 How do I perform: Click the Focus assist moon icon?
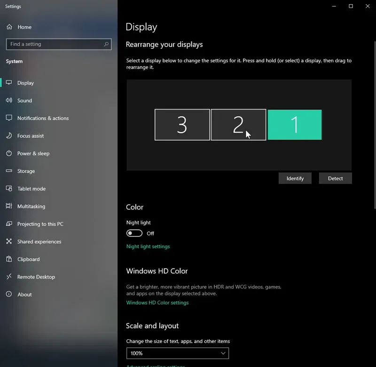(9, 136)
